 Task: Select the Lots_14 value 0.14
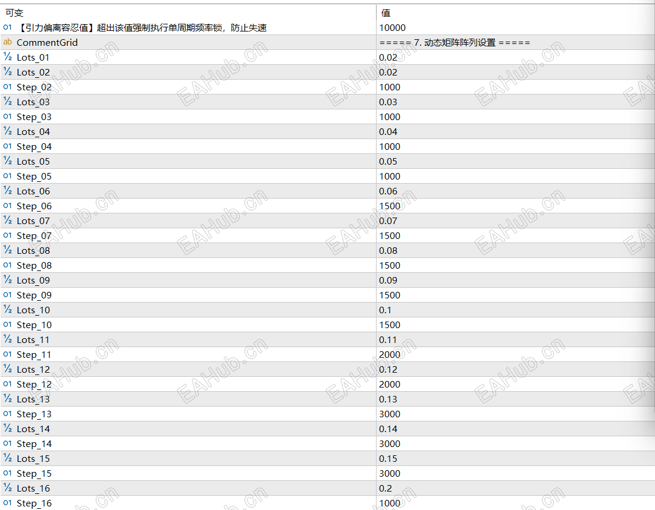[388, 429]
